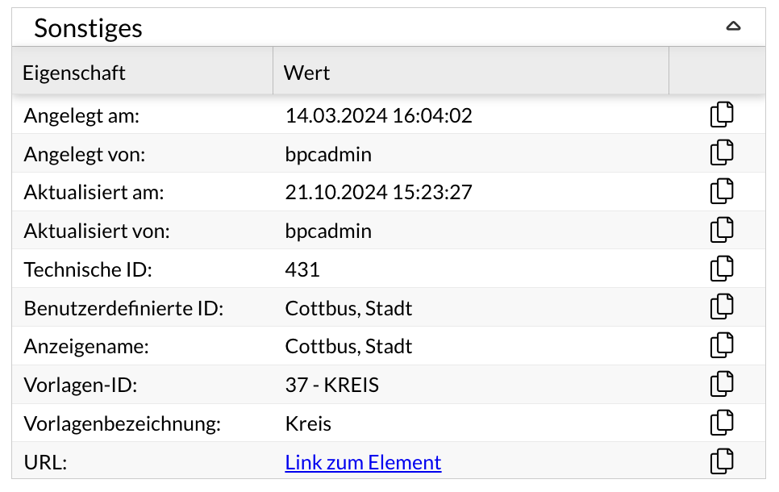Screen dimensions: 779x492
Task: Click the Vorlagenbezeichnung value 'Kreis'
Action: [308, 424]
